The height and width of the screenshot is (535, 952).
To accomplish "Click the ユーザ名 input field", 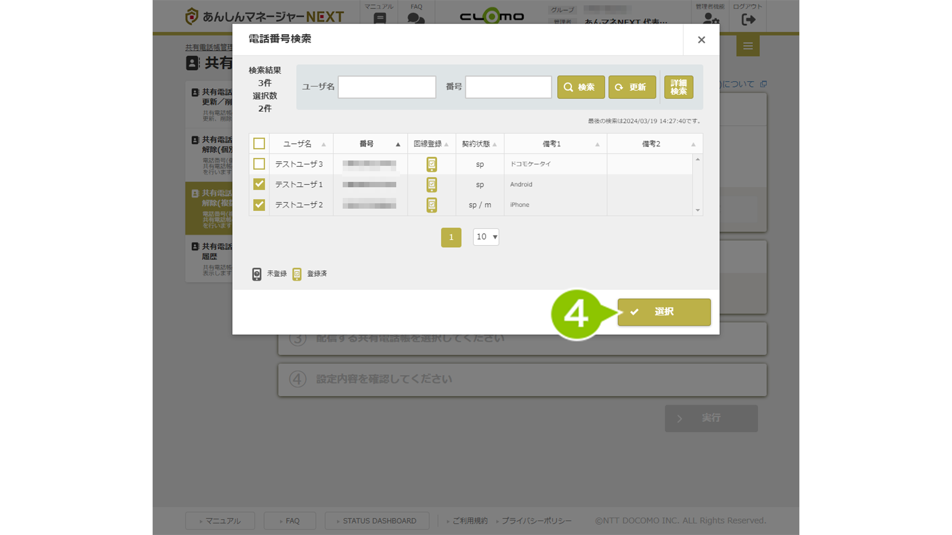I will click(x=387, y=87).
